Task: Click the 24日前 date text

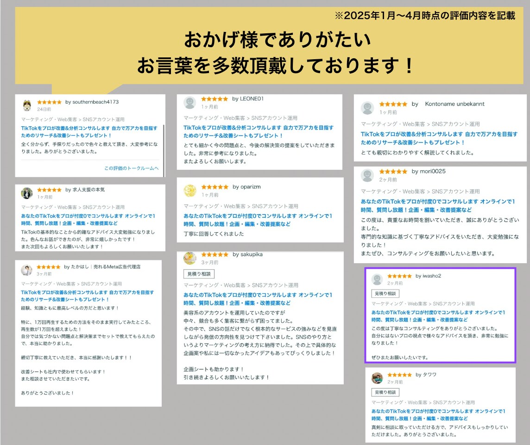Action: (x=44, y=109)
